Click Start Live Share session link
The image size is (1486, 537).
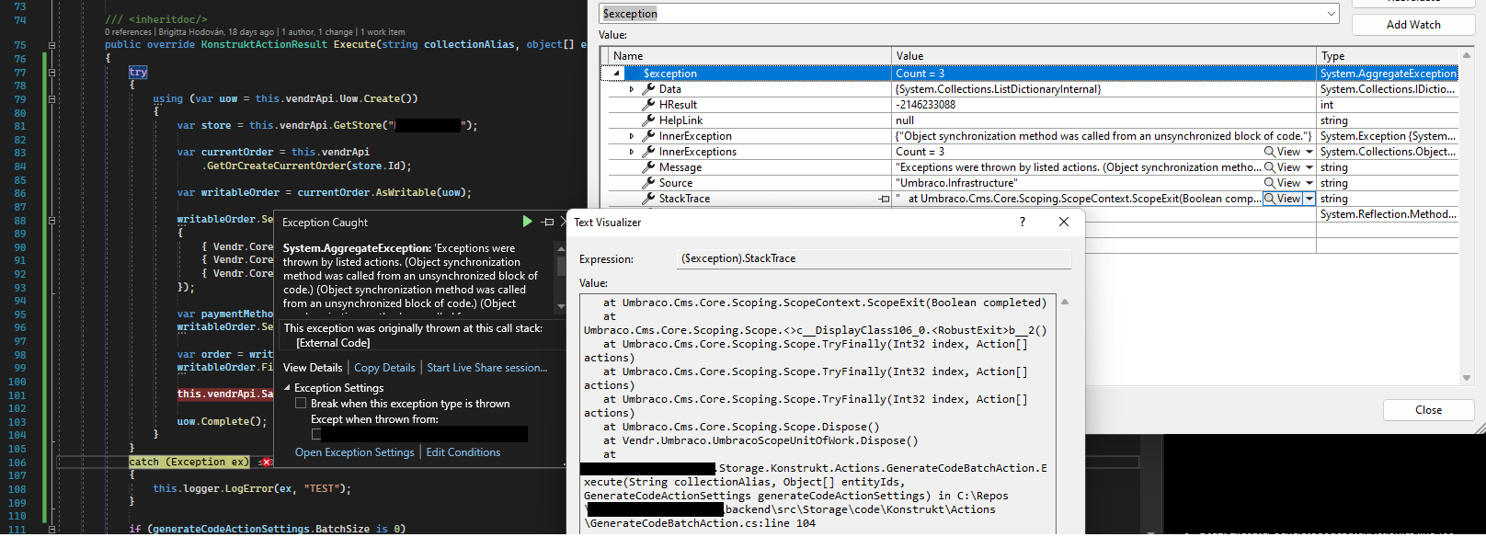pyautogui.click(x=487, y=368)
